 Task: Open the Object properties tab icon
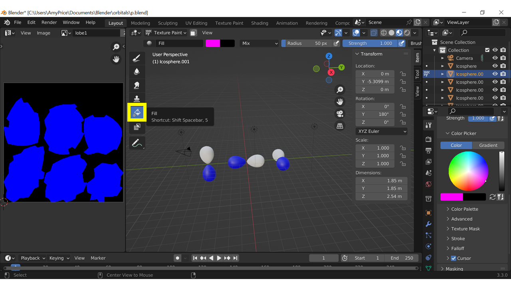(428, 213)
